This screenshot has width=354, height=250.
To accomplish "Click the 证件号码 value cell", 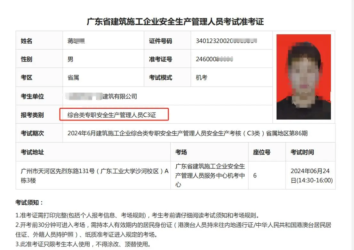I will (232, 41).
